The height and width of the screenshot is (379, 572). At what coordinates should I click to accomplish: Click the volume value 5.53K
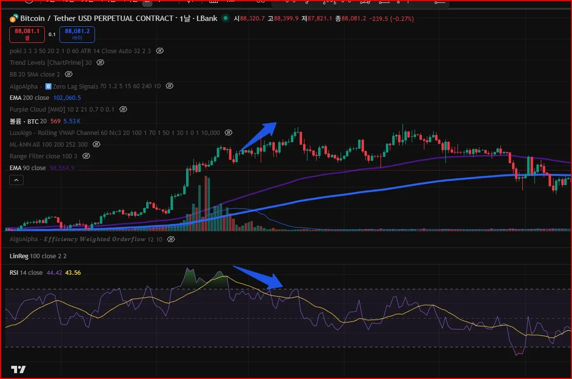(x=72, y=121)
